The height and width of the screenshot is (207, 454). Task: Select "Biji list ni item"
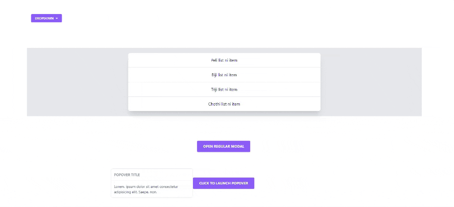point(224,75)
